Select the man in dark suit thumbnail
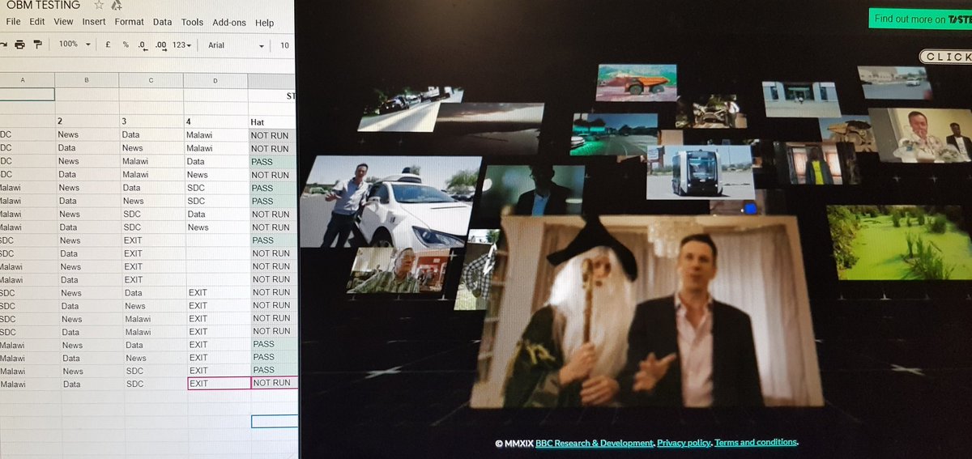The image size is (972, 459). (531, 191)
